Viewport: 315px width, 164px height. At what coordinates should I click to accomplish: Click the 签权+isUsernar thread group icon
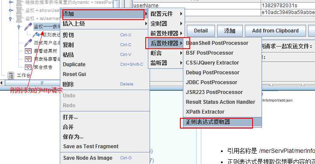tap(19, 18)
